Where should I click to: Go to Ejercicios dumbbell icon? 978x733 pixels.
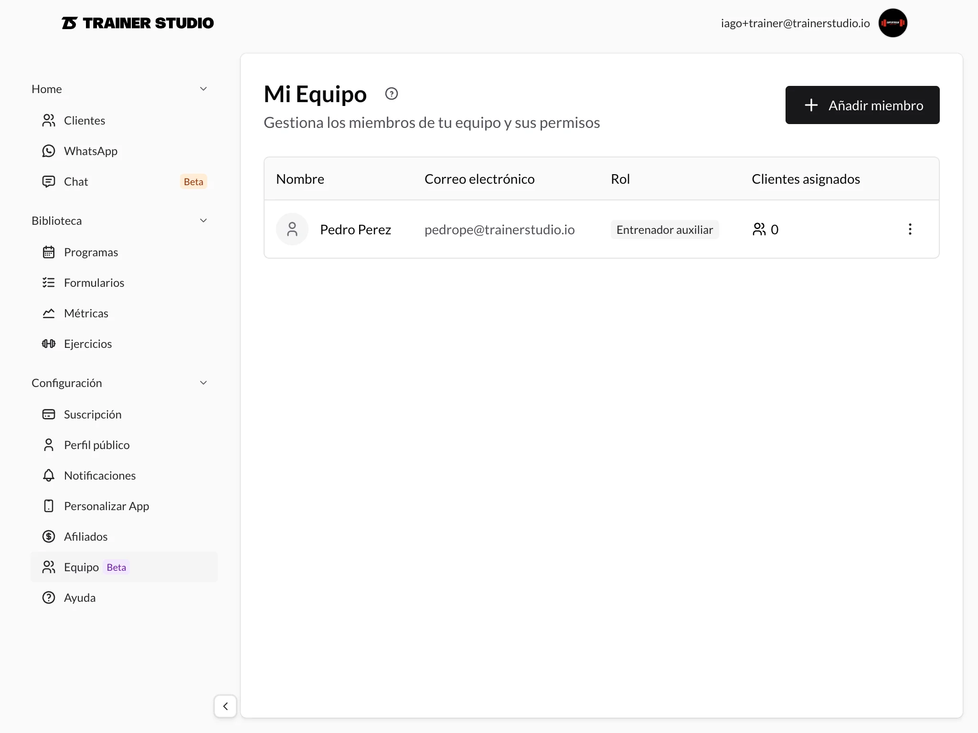(x=49, y=344)
